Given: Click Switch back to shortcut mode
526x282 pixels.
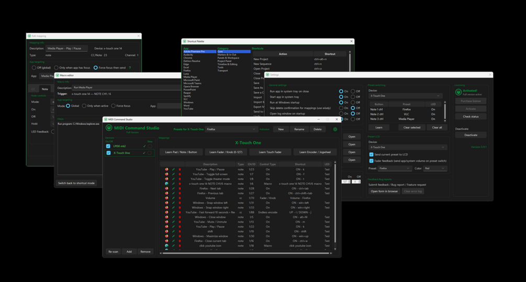Looking at the screenshot, I should (x=76, y=183).
